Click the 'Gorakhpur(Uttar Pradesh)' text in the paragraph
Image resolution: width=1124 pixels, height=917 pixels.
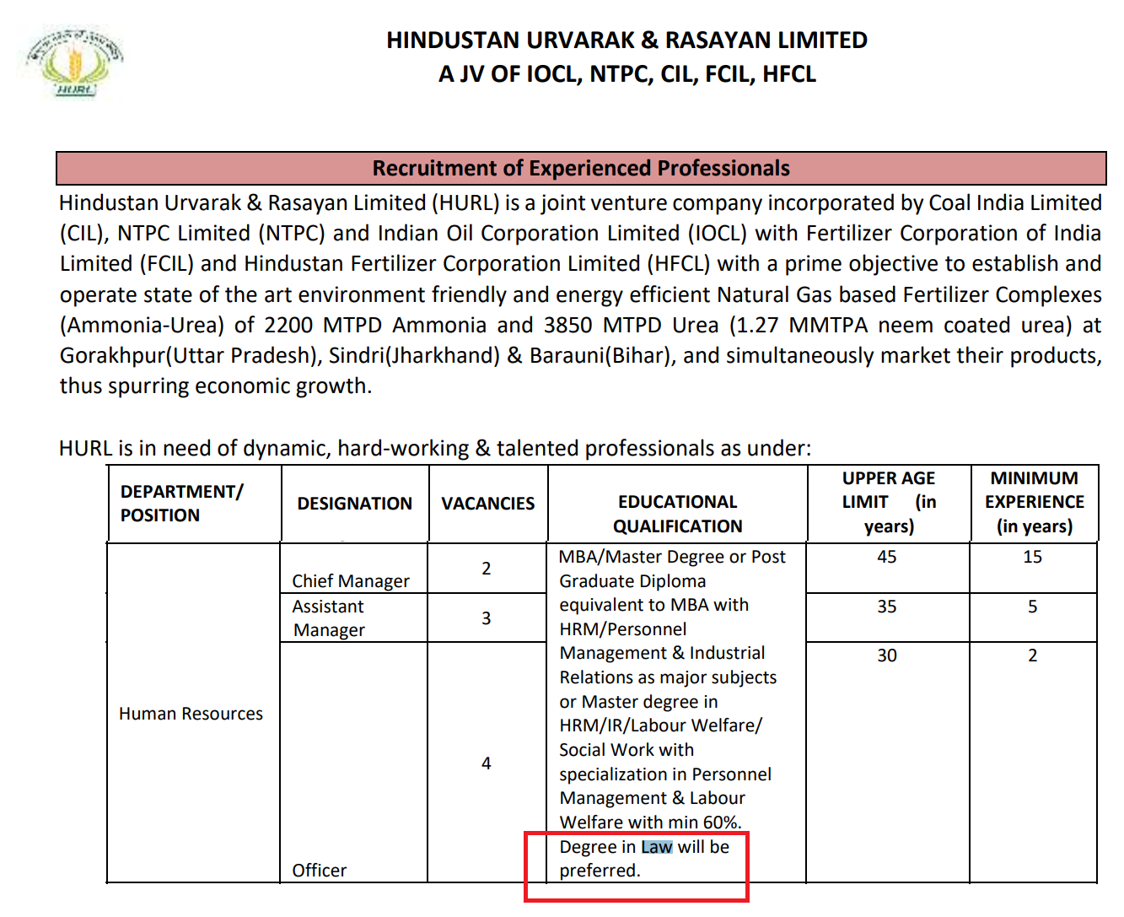coord(189,356)
